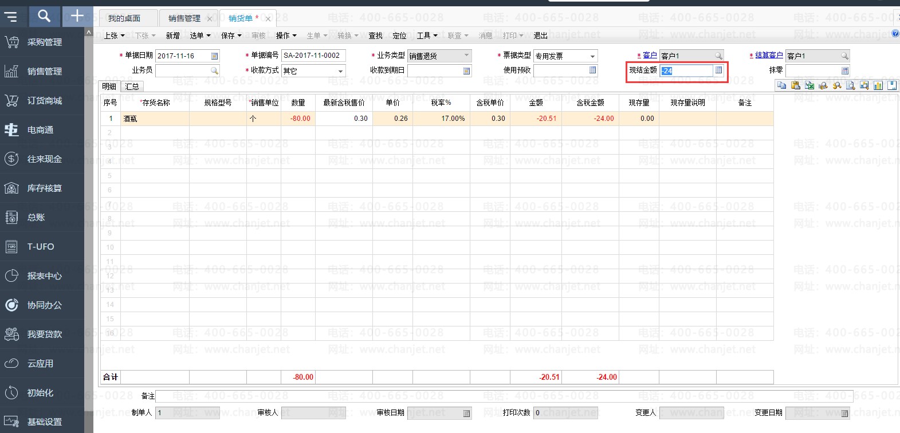Switch to the 汇总 sub-tab

pyautogui.click(x=132, y=86)
